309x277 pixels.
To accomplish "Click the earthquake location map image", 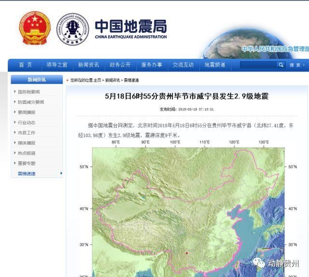I will point(188,208).
